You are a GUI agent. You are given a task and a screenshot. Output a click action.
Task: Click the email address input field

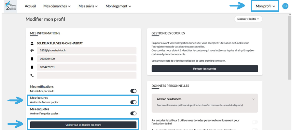point(86,51)
